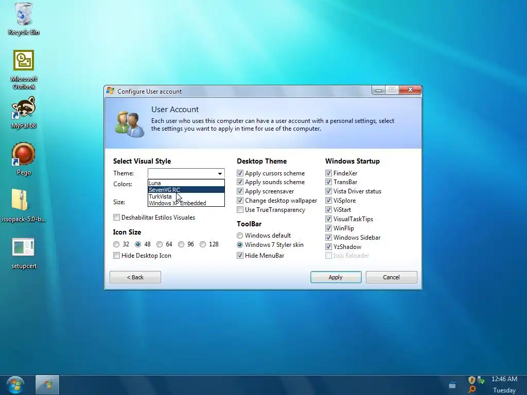Click the network tray icon
Screen dimensions: 527x395
(481, 380)
